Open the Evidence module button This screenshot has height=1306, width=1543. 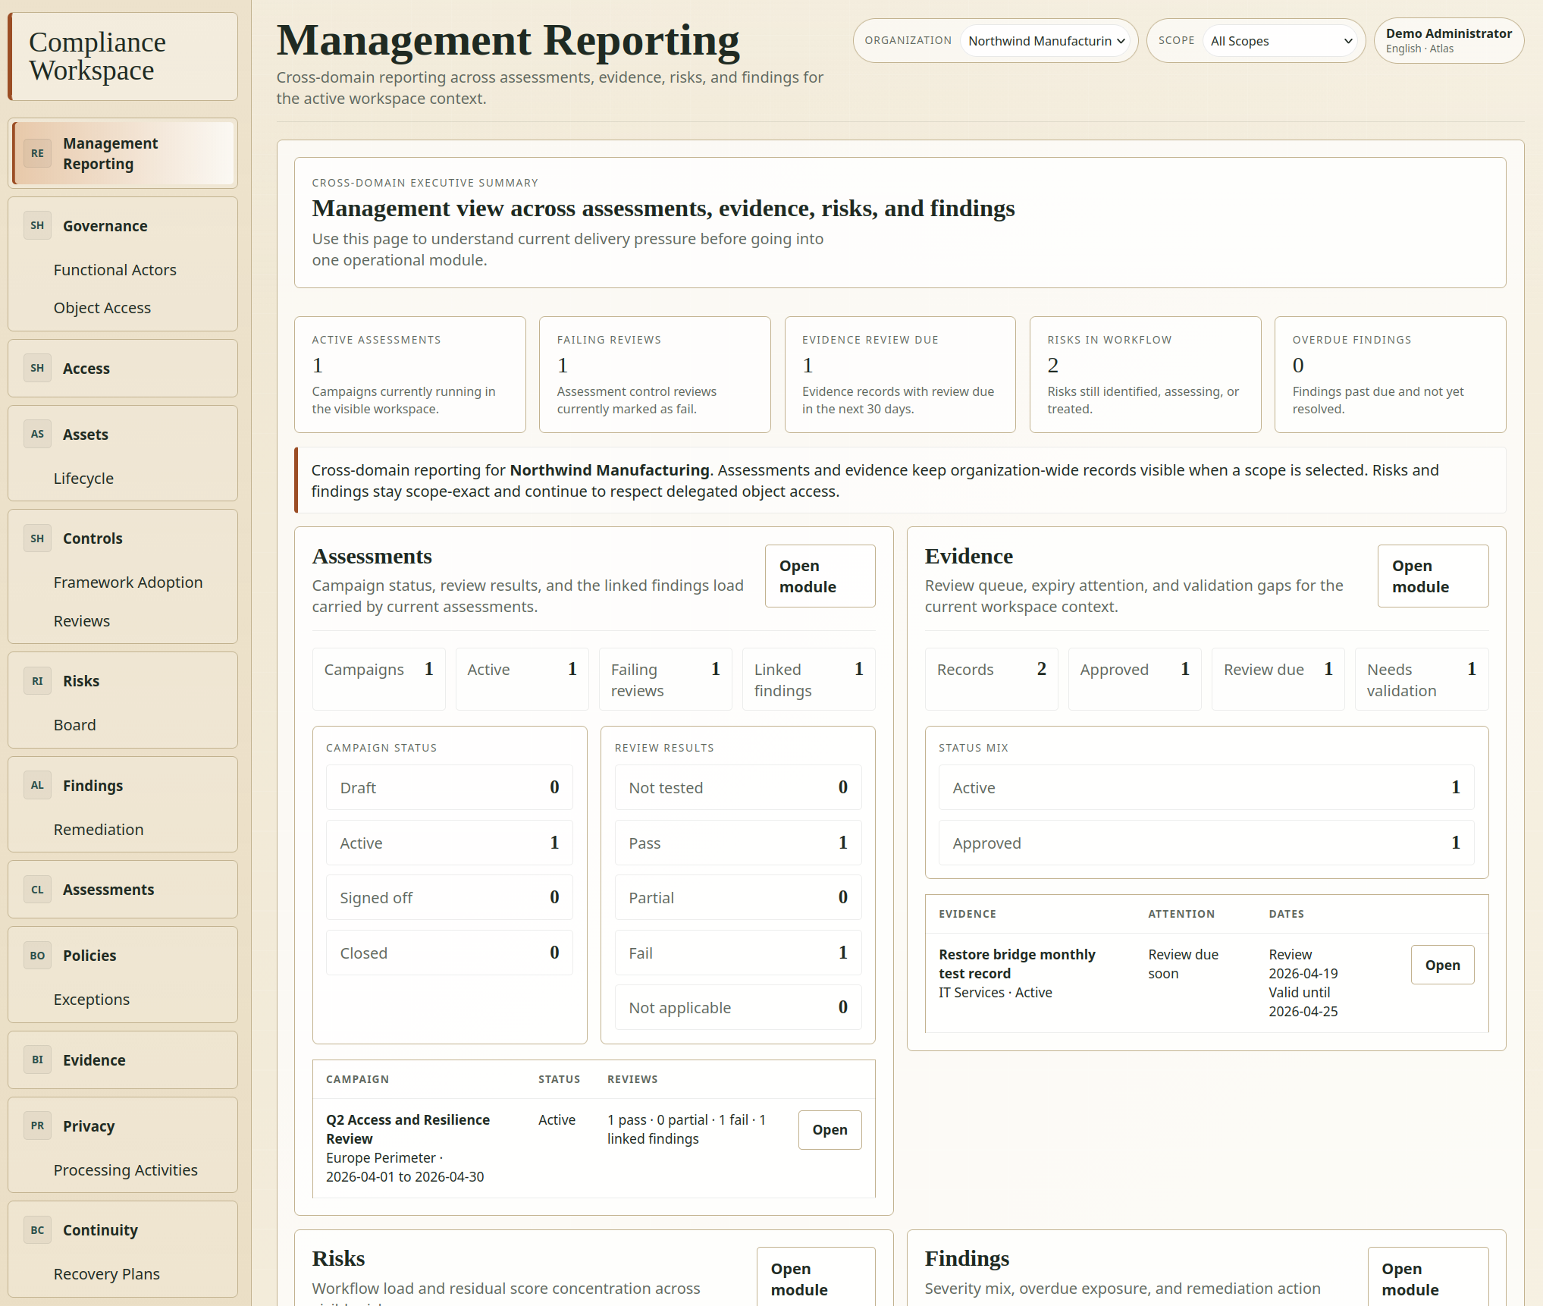coord(1433,576)
